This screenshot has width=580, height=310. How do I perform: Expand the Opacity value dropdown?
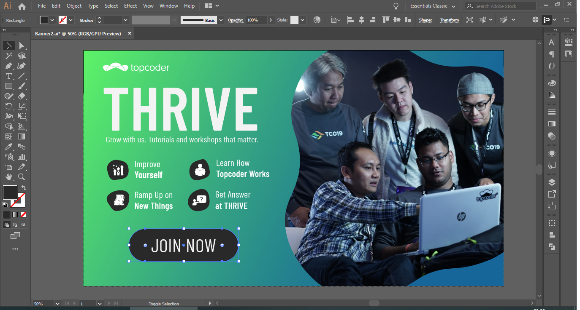pos(271,20)
